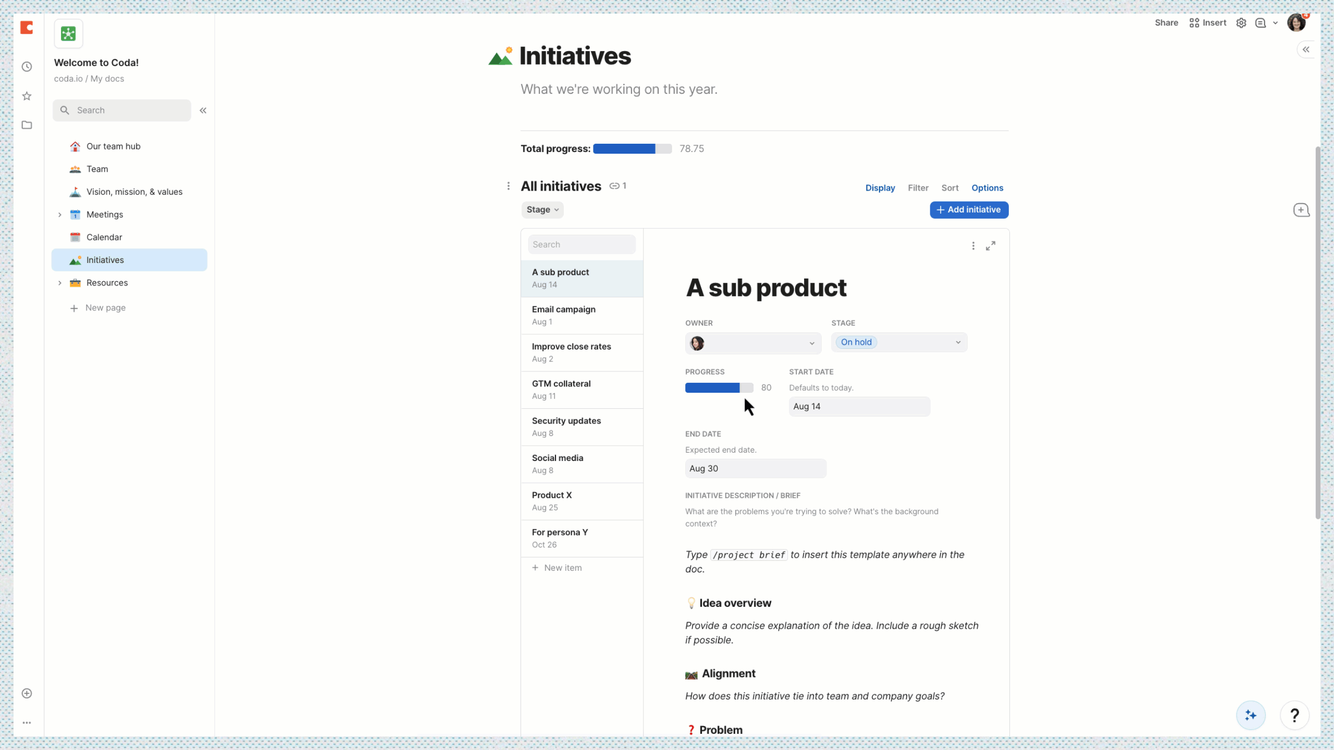Click the Our team hub icon
The width and height of the screenshot is (1334, 750).
pyautogui.click(x=75, y=146)
